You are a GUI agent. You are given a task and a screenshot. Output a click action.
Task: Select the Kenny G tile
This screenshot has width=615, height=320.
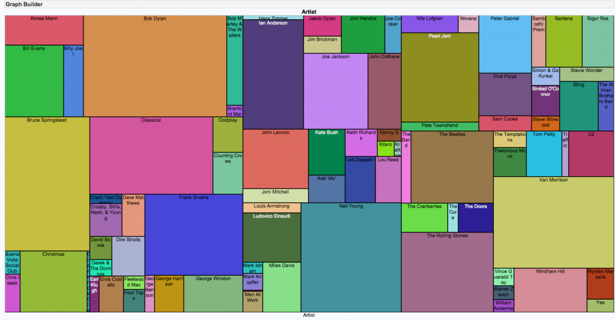tap(389, 135)
